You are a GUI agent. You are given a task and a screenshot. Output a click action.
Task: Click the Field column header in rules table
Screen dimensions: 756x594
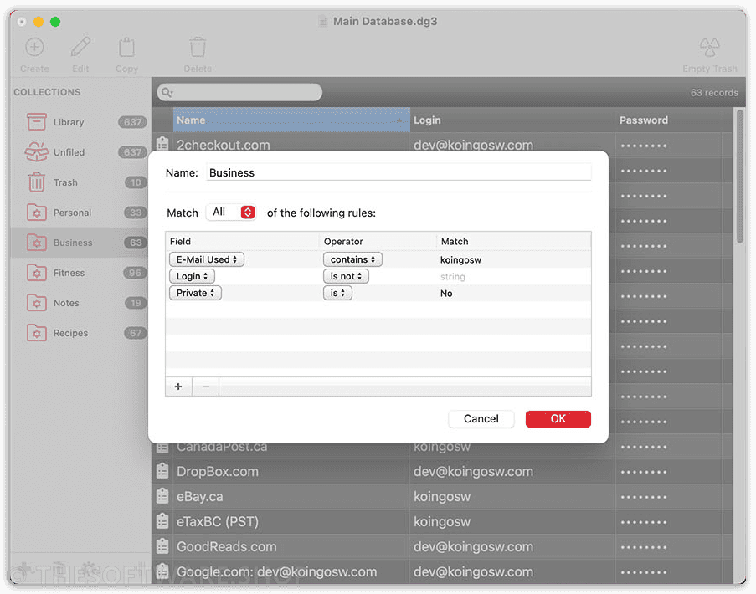(x=242, y=241)
